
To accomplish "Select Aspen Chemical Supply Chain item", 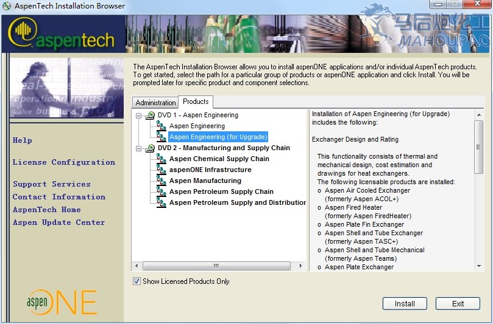I will [x=219, y=159].
